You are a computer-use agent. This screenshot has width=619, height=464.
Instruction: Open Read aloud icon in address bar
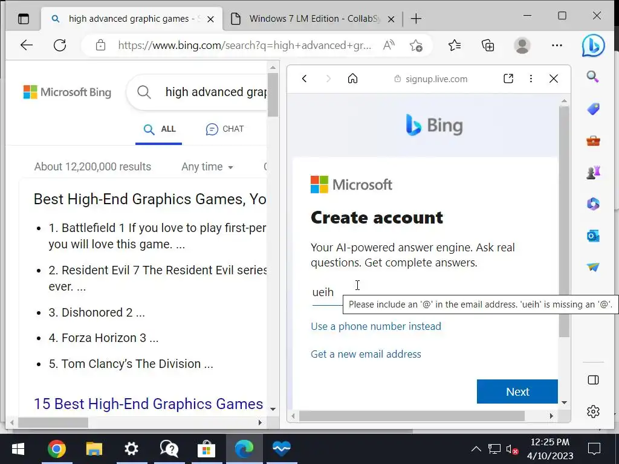(389, 45)
